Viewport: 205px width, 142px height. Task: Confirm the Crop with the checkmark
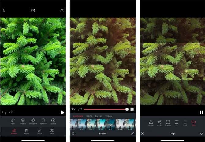(x=202, y=133)
